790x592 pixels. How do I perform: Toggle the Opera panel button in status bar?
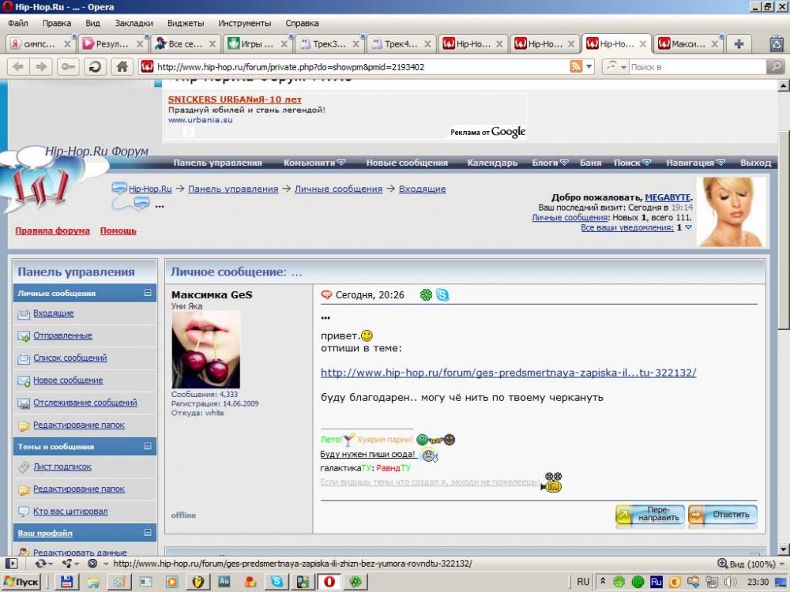[12, 564]
